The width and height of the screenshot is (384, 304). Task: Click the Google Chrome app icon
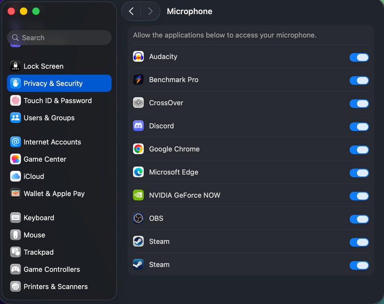(x=138, y=149)
